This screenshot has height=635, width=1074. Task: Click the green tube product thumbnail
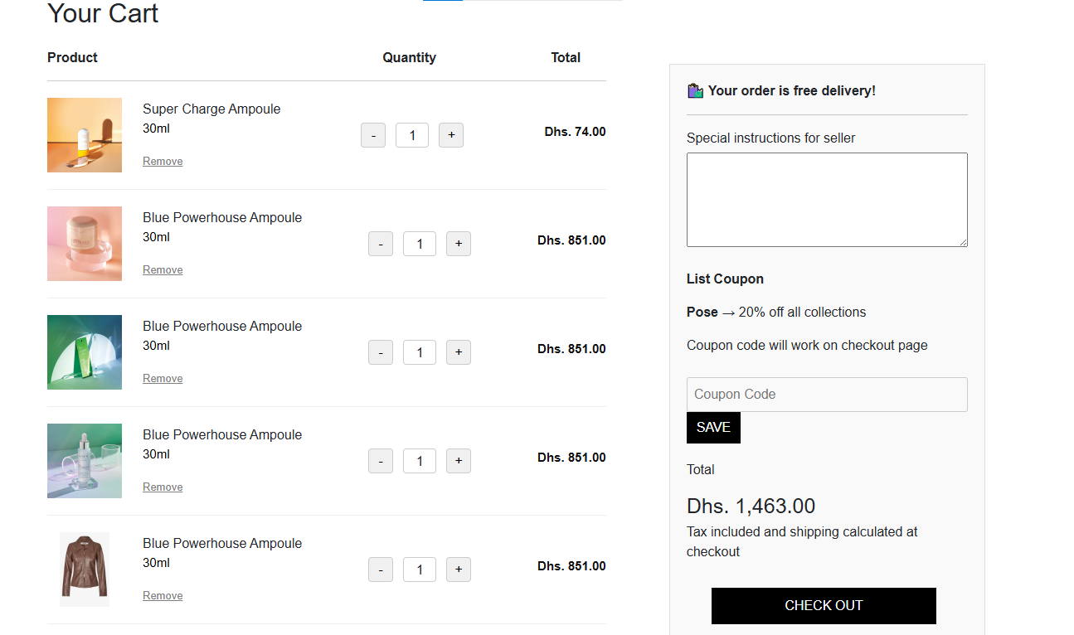[x=85, y=352]
